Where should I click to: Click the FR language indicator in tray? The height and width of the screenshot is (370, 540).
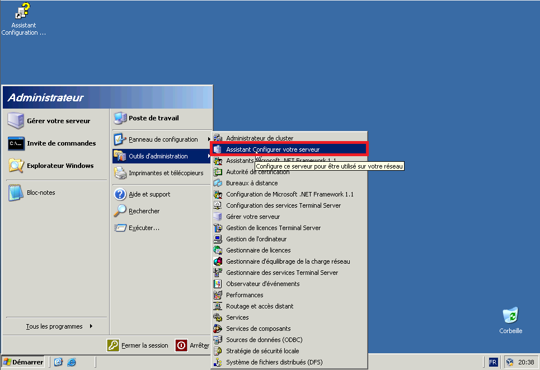tap(493, 362)
